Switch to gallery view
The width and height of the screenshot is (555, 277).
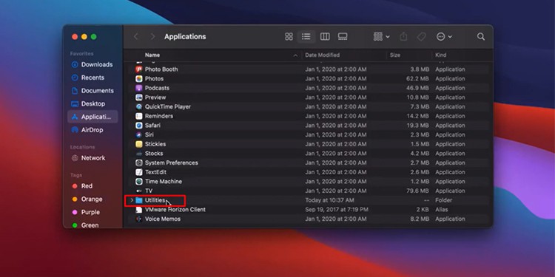pos(343,36)
